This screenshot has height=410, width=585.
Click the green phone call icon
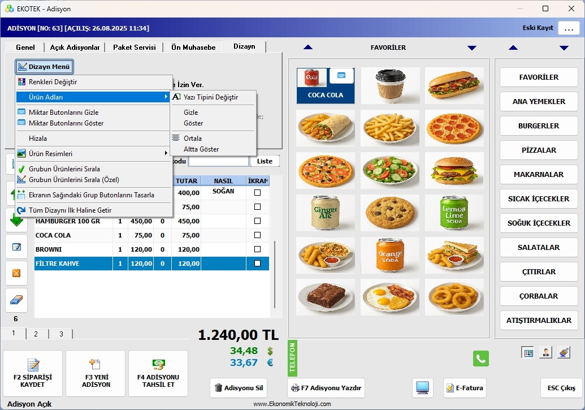point(480,359)
